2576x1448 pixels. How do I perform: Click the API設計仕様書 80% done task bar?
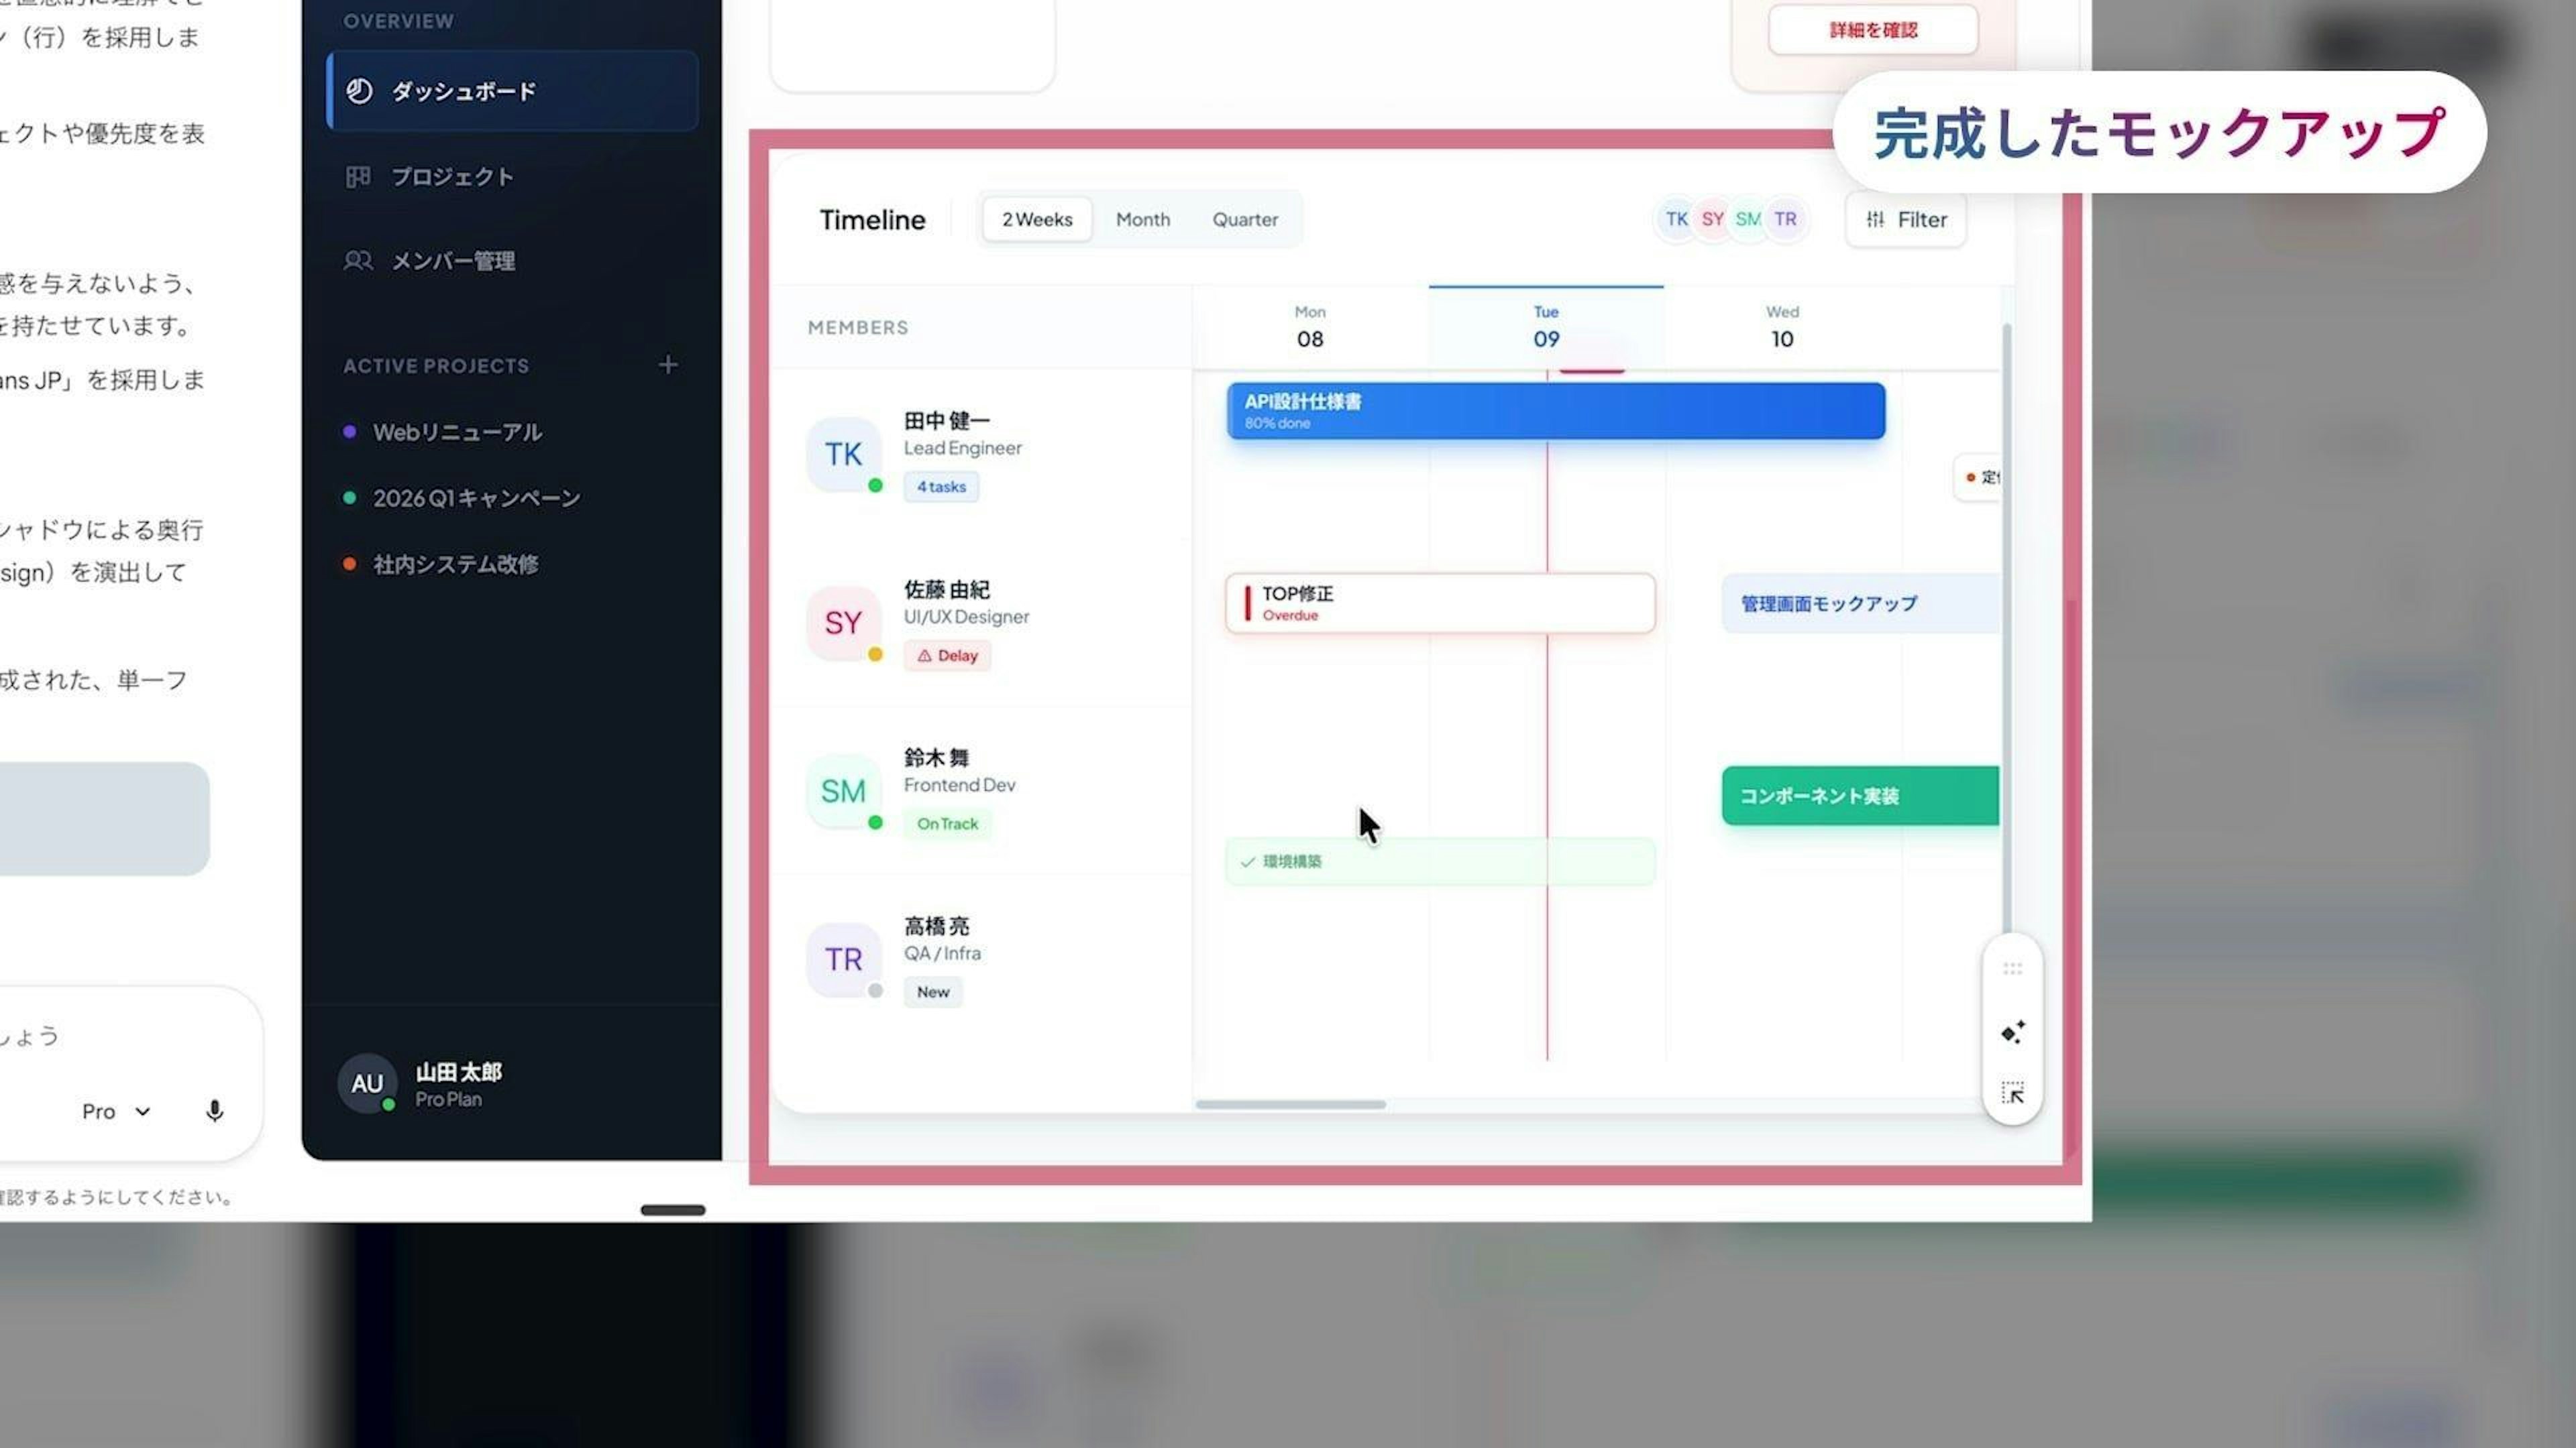tap(1555, 411)
